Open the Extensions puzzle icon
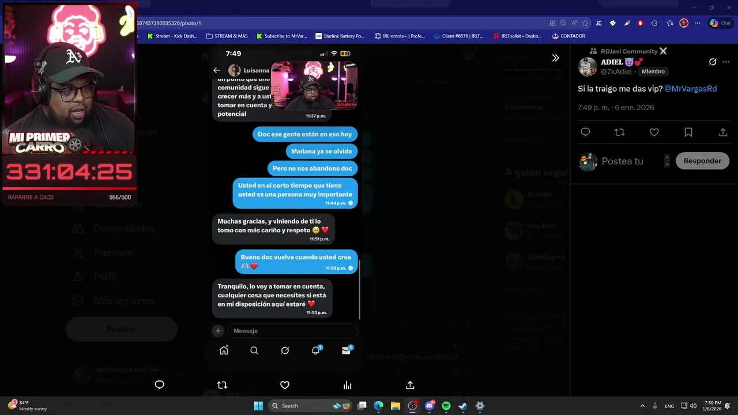Viewport: 738px width, 415px height. pyautogui.click(x=654, y=23)
